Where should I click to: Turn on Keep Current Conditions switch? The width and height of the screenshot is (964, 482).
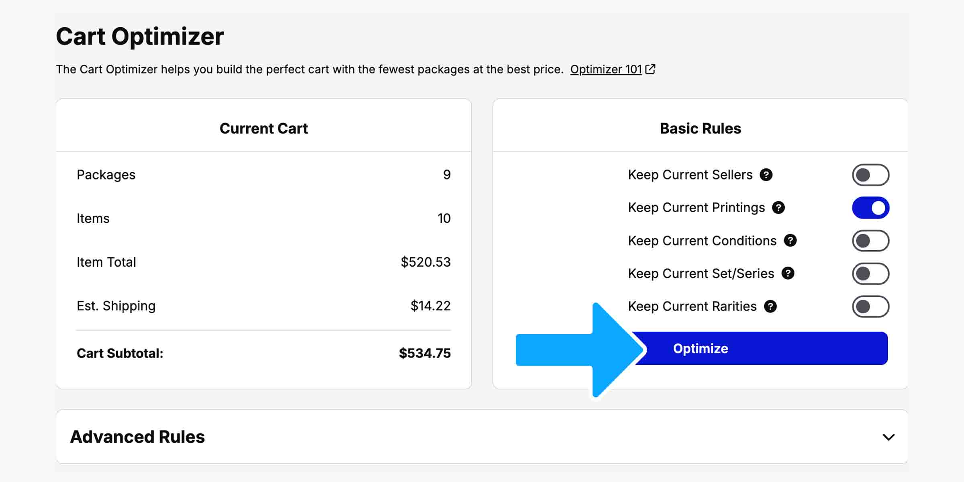(x=870, y=241)
